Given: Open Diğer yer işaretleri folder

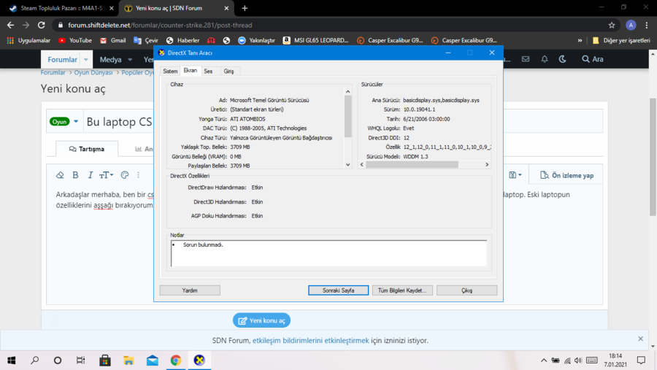Looking at the screenshot, I should point(621,40).
